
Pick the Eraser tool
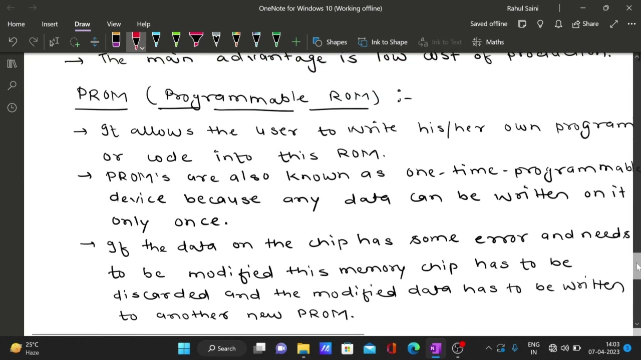(x=116, y=41)
